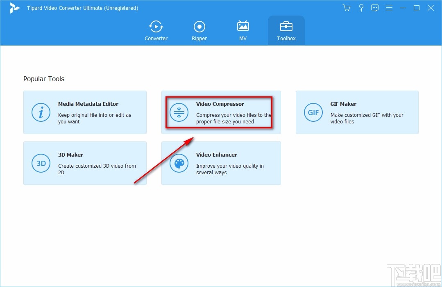Screen dimensions: 442x287
Task: Launch 3D Maker tool title
Action: tap(70, 155)
